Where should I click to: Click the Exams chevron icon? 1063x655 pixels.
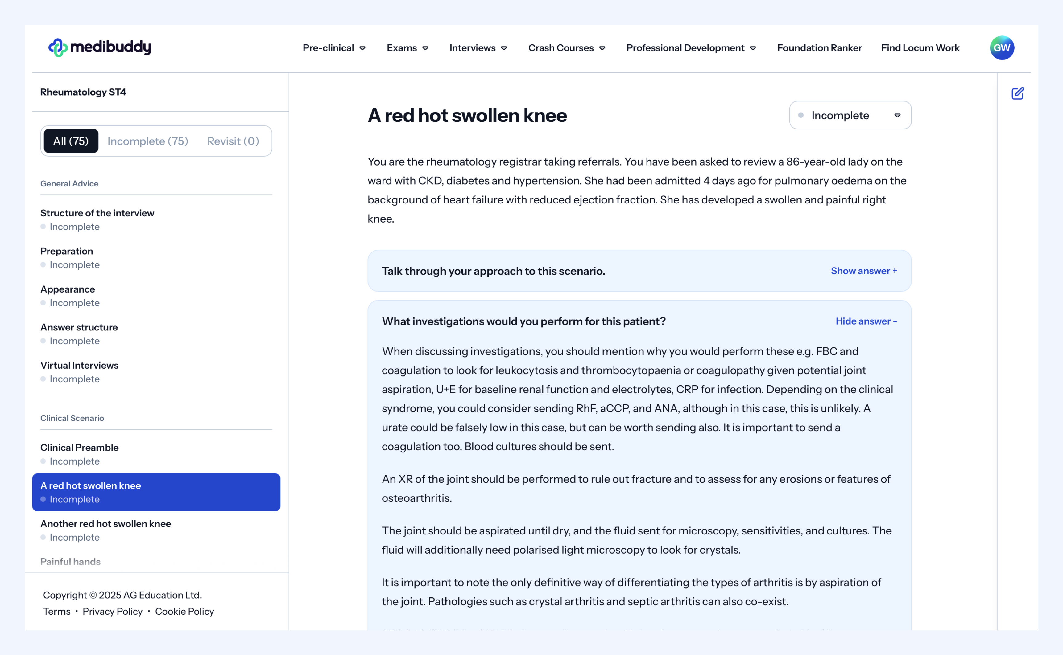click(425, 48)
